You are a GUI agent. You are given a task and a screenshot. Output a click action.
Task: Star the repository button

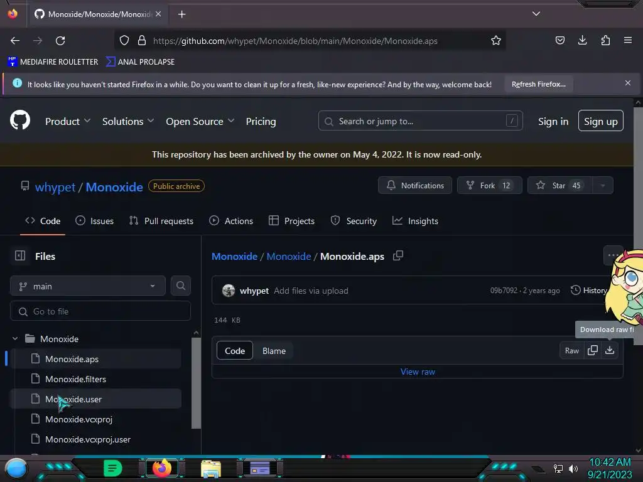coord(559,185)
